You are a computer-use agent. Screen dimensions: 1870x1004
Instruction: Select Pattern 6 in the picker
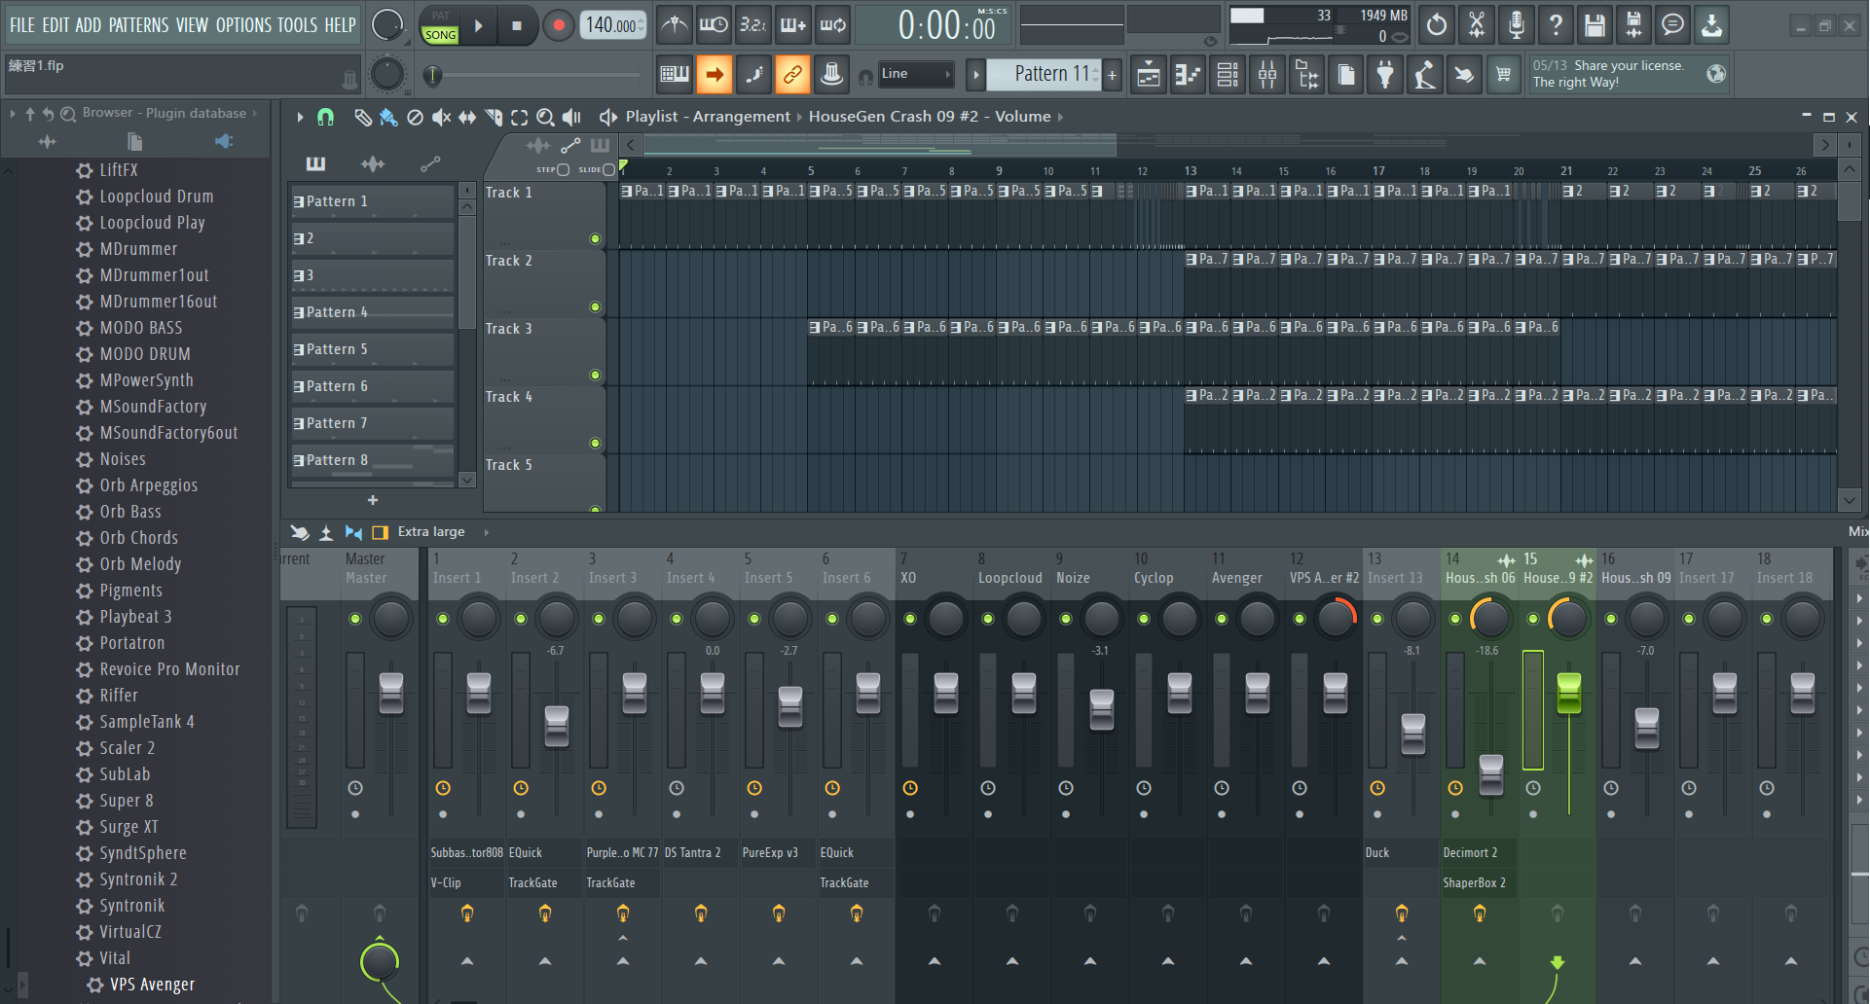click(372, 386)
